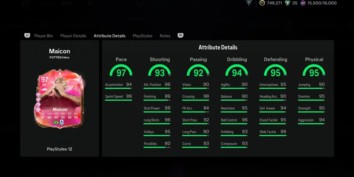This screenshot has height=177, width=354.
Task: Click the Slide Tackle 99 attribute row
Action: coord(273,132)
